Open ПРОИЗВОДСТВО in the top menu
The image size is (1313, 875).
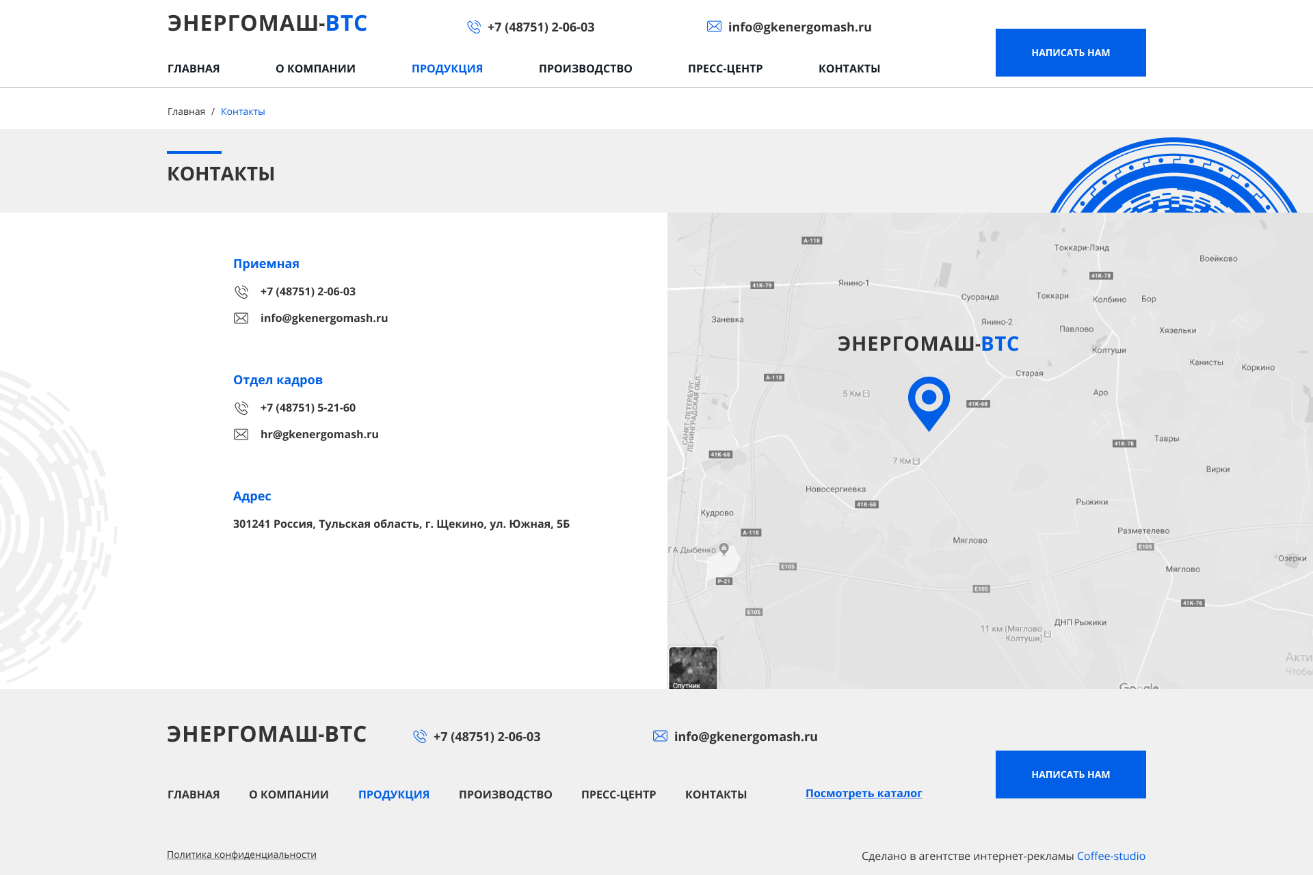click(585, 68)
